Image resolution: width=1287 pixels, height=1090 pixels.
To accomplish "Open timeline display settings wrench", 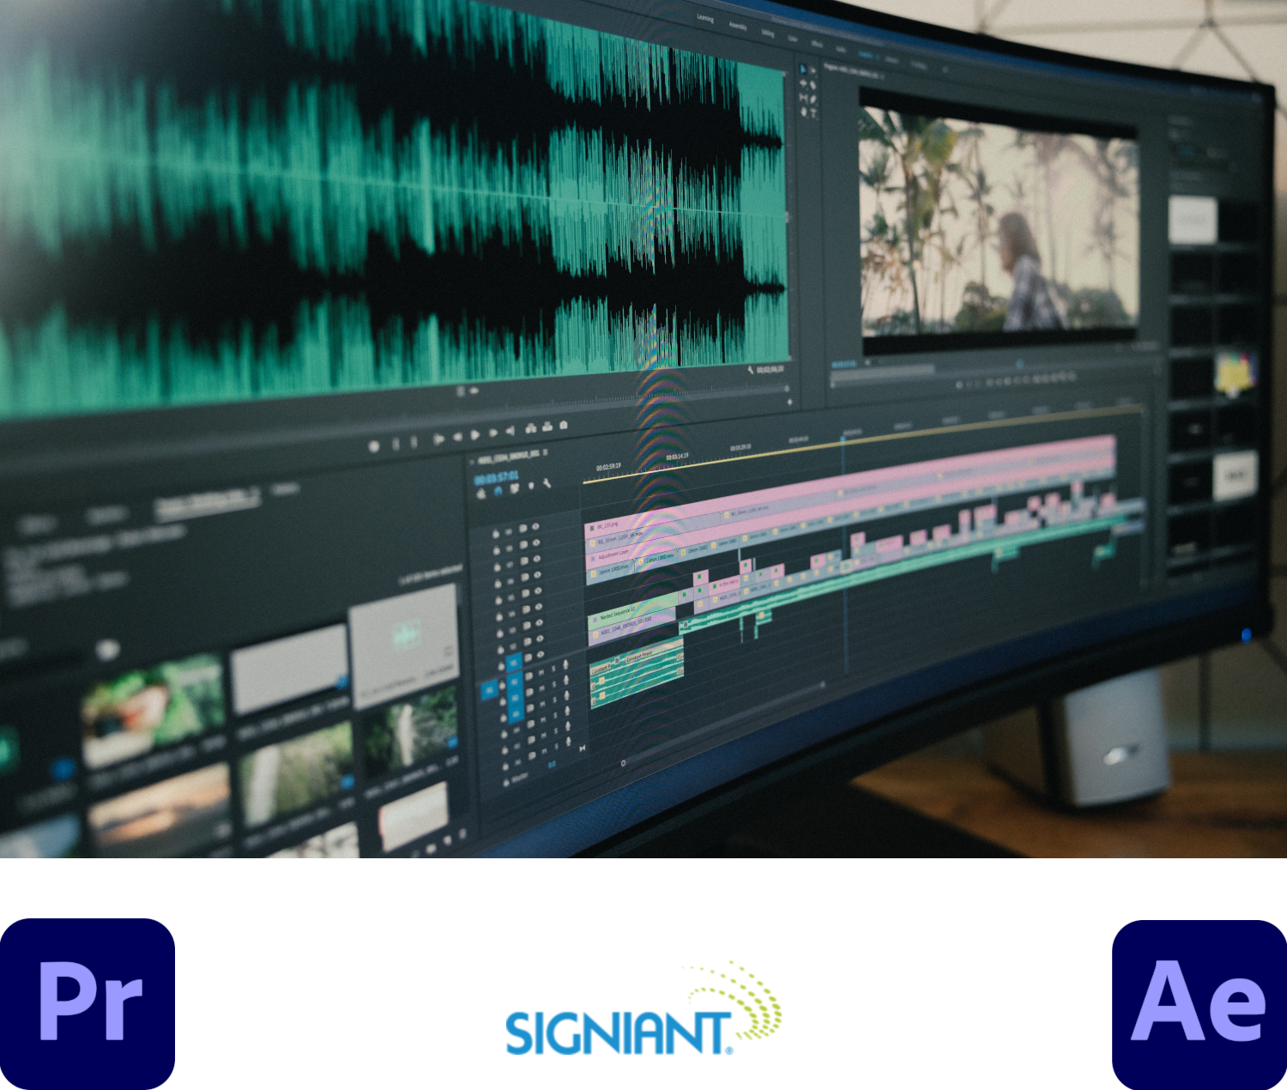I will click(x=547, y=483).
